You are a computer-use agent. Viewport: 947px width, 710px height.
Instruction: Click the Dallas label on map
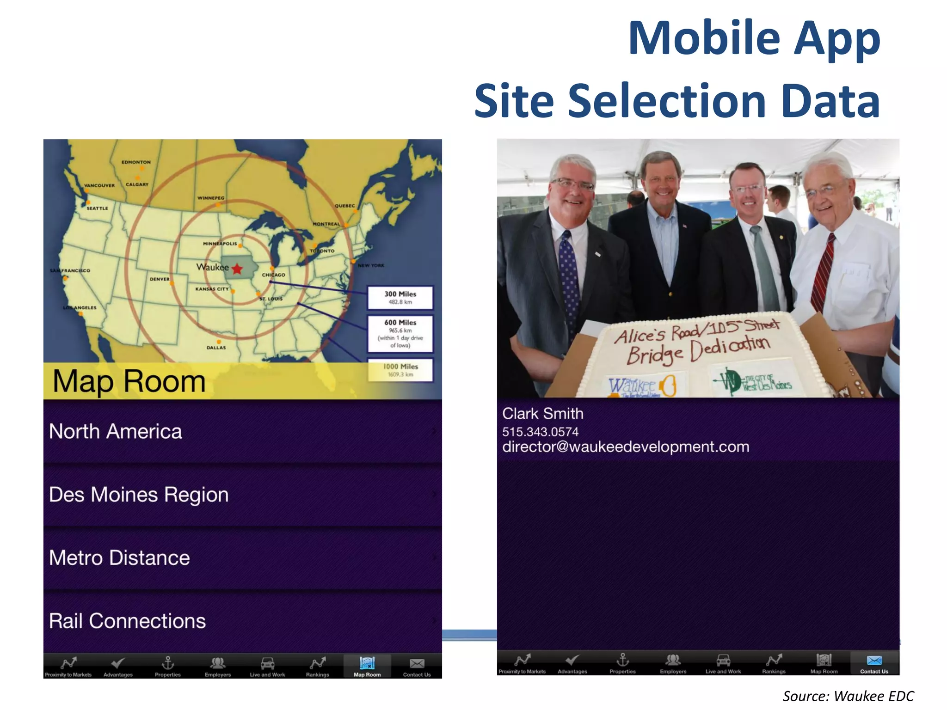click(x=216, y=348)
